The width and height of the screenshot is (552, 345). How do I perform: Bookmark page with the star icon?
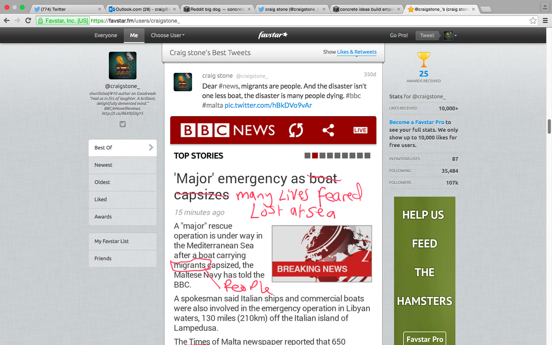click(x=533, y=20)
